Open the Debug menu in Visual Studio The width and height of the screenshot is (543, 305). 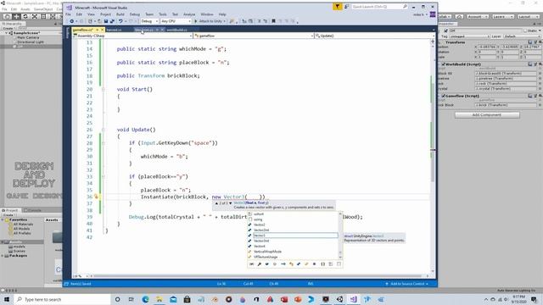point(135,14)
